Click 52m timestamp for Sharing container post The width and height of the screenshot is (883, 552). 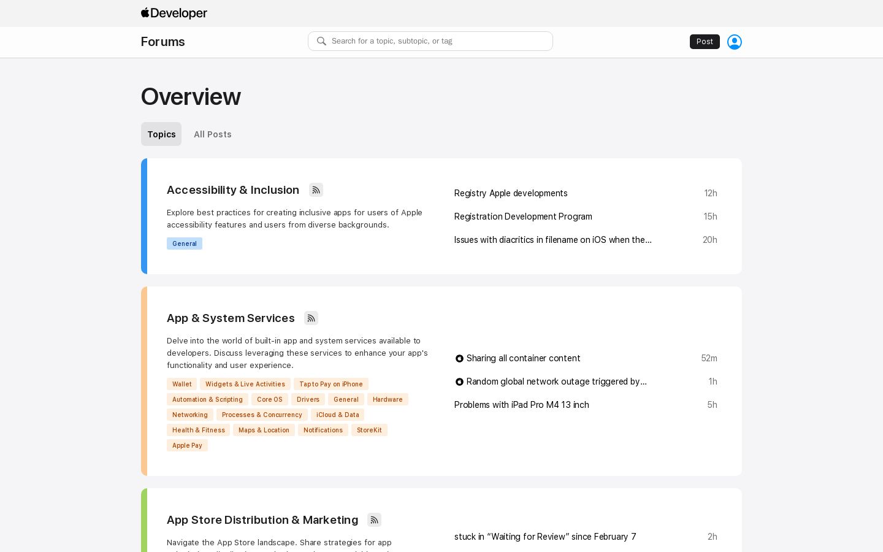point(709,358)
